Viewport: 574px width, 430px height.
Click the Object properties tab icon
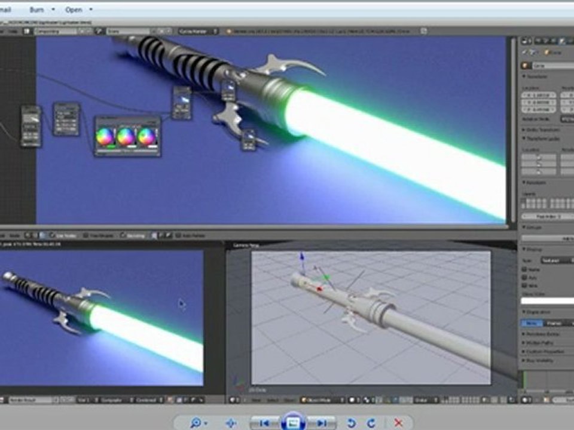click(x=563, y=41)
